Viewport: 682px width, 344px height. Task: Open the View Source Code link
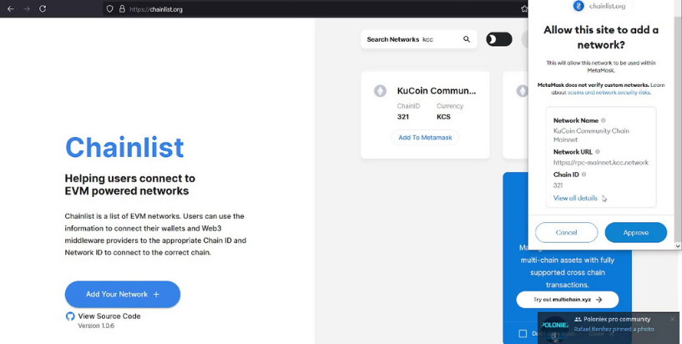point(109,316)
